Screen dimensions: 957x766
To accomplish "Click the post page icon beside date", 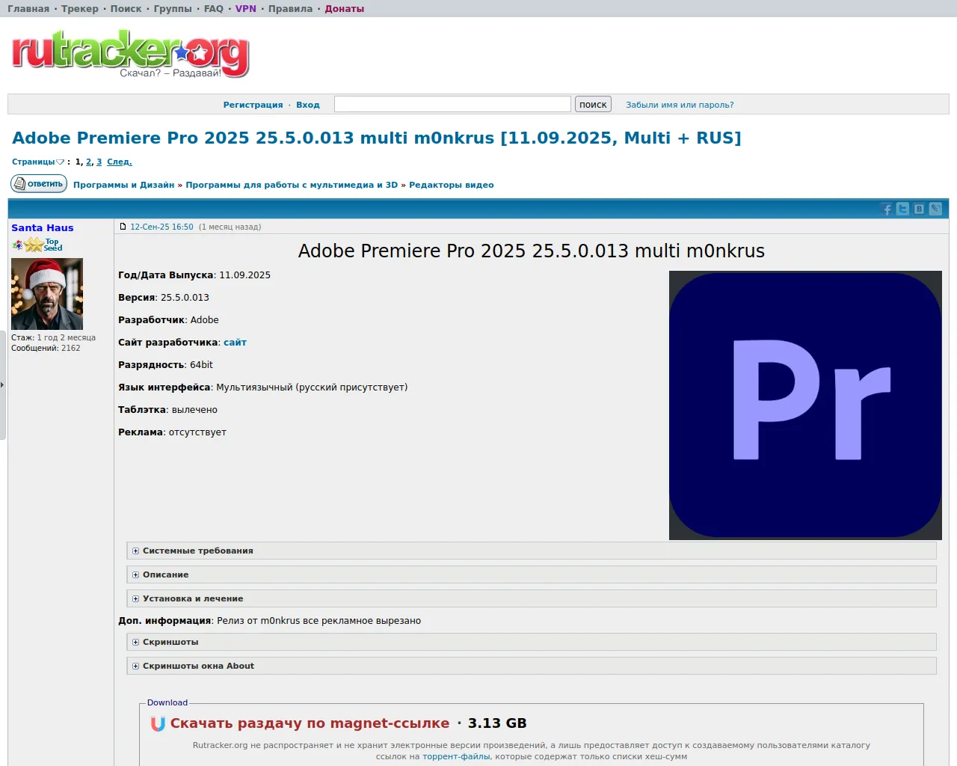I will click(x=123, y=227).
